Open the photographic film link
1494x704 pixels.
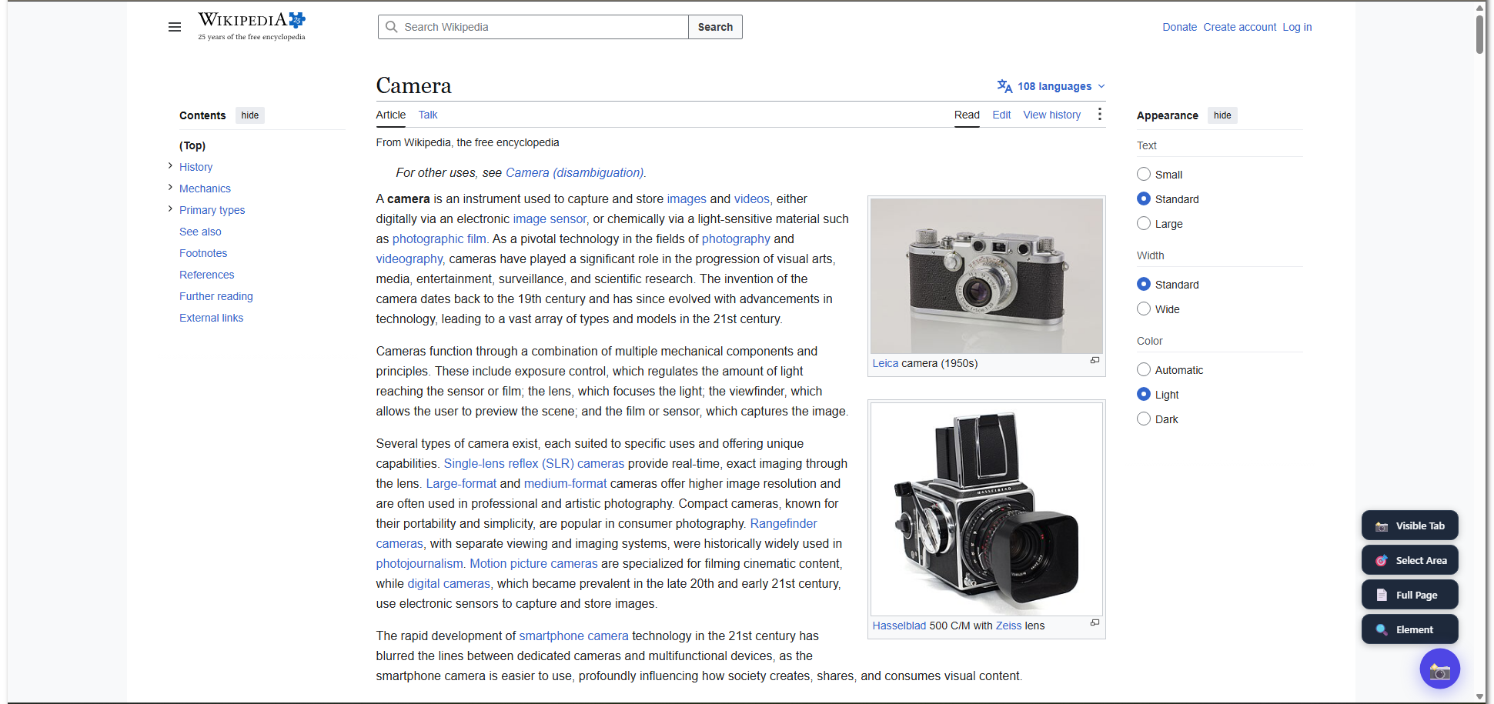pos(440,239)
